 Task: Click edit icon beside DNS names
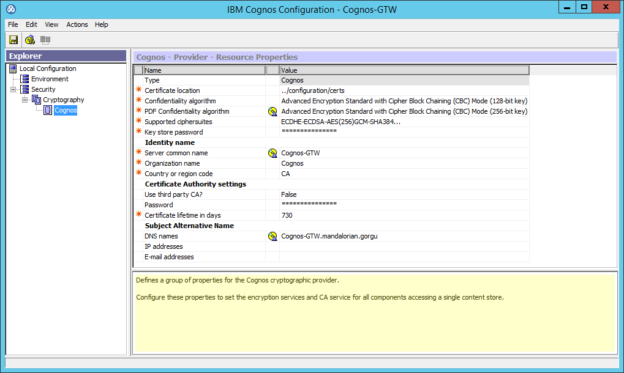(273, 237)
